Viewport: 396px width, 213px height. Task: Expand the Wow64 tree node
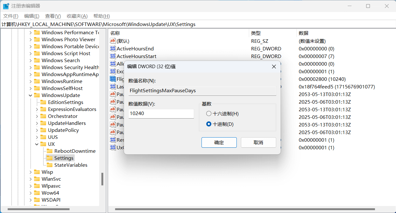tap(31, 193)
